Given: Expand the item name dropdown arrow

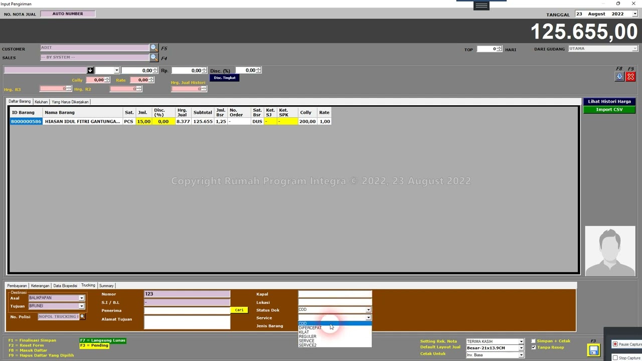Looking at the screenshot, I should (x=90, y=71).
